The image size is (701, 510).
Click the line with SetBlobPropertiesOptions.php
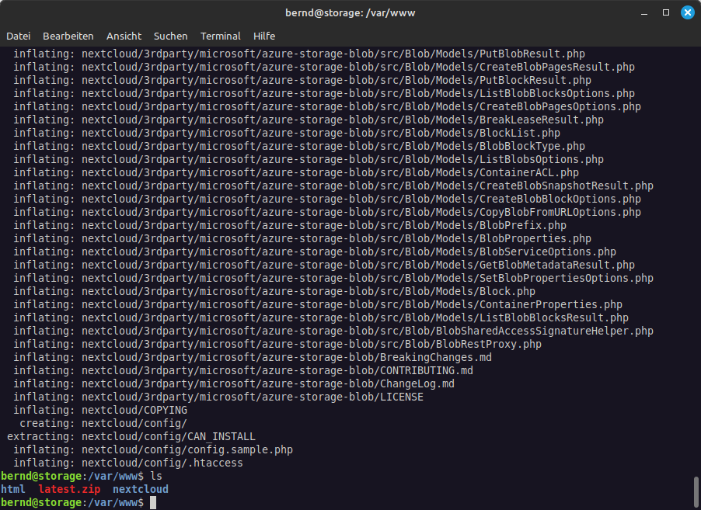click(333, 278)
